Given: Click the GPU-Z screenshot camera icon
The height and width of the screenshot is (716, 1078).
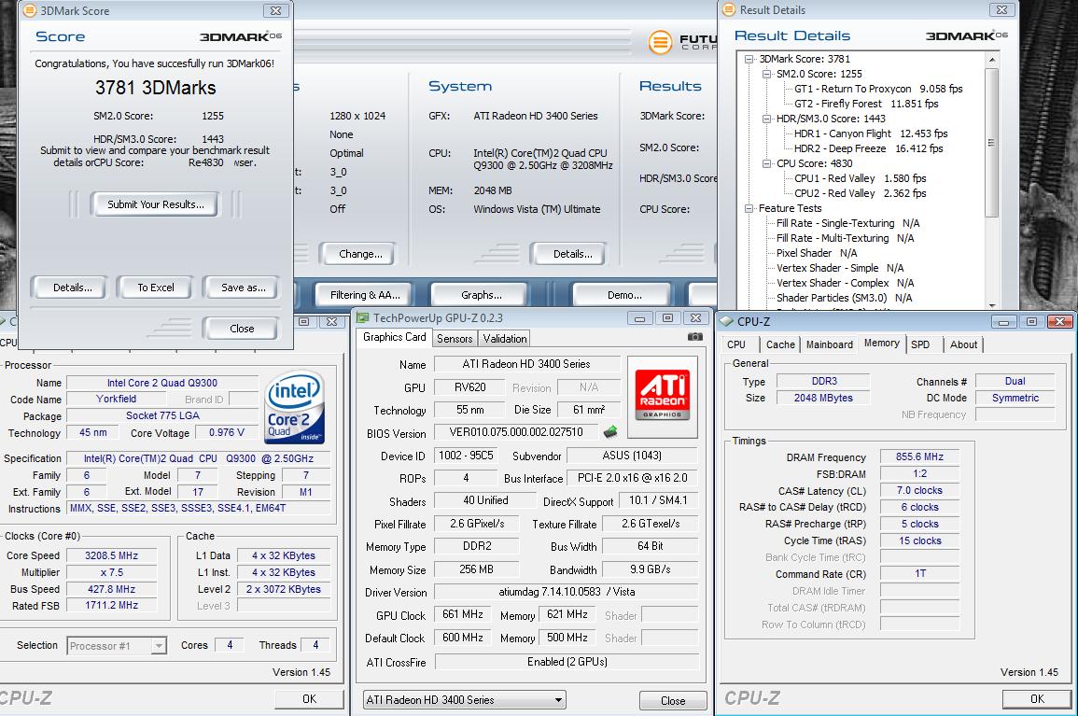Looking at the screenshot, I should click(694, 337).
